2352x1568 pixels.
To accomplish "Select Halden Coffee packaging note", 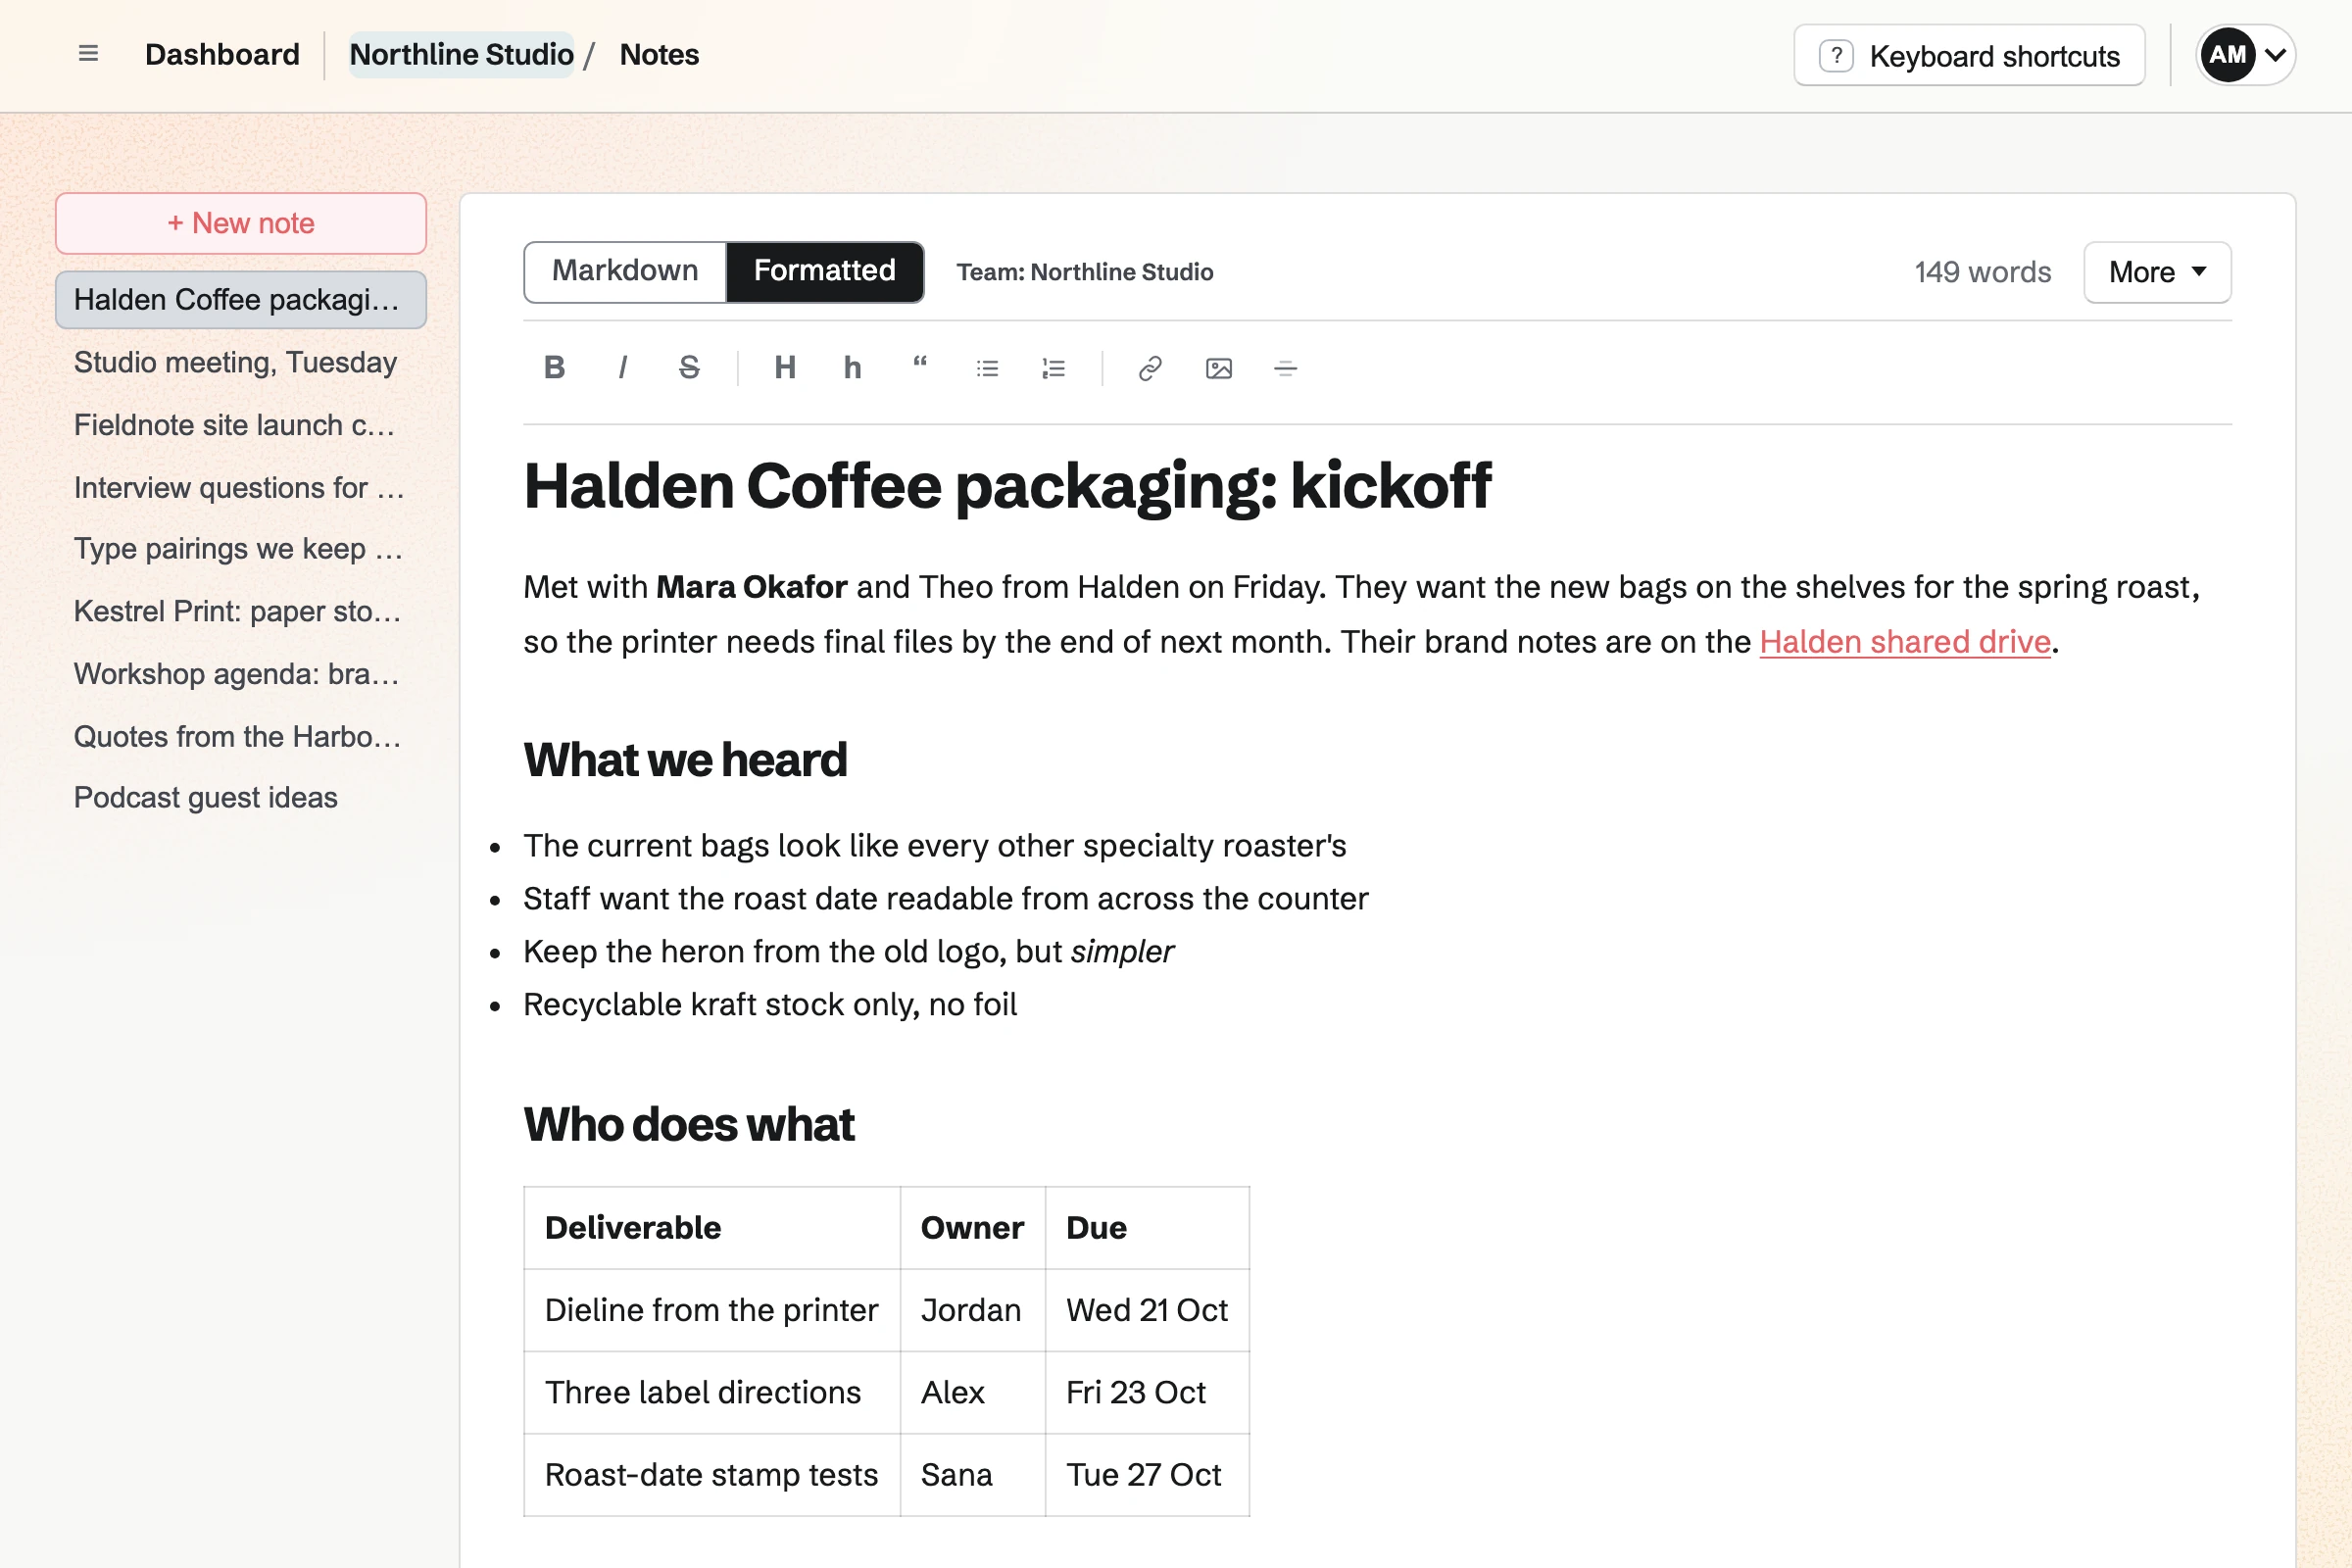I will tap(241, 300).
